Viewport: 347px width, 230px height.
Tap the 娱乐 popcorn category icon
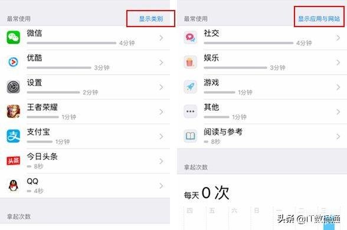[190, 62]
